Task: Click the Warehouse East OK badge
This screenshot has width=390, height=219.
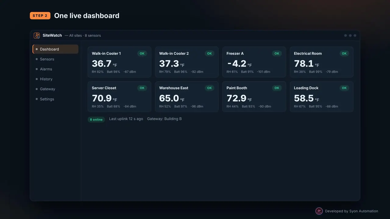Action: tap(209, 88)
